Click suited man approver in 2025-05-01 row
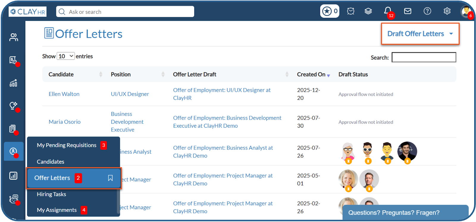 point(369,180)
